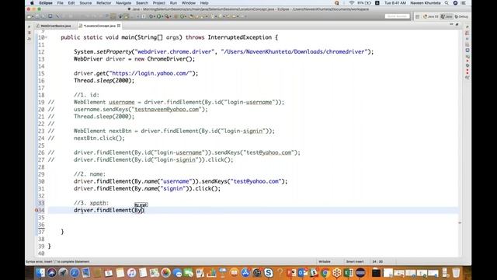Viewport: 497px width, 280px height.
Task: Click the System.setProperty line of code
Action: 224,51
